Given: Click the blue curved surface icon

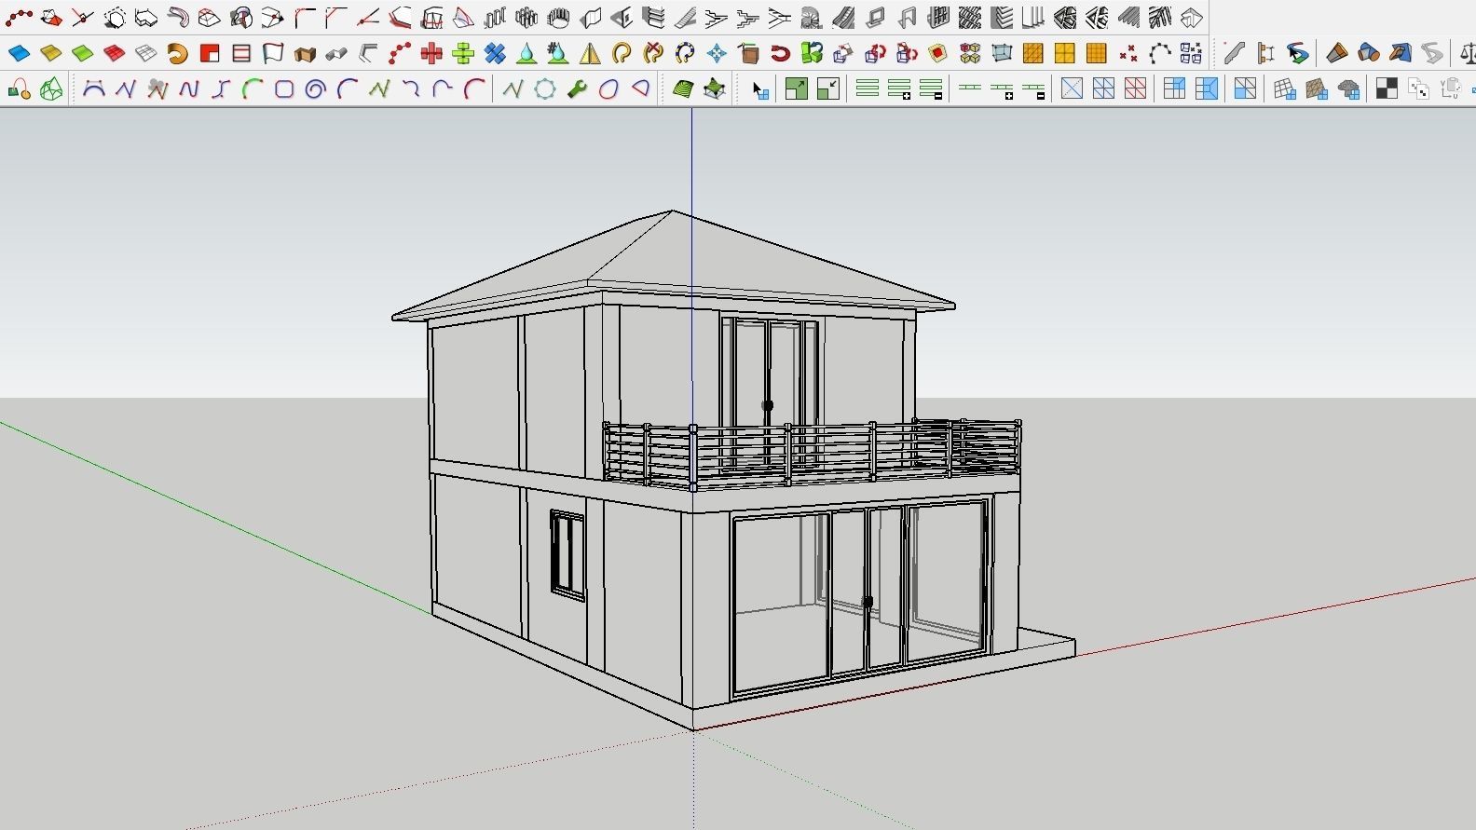Looking at the screenshot, I should pyautogui.click(x=20, y=53).
